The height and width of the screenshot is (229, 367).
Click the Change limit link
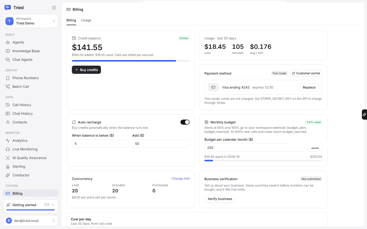[181, 179]
